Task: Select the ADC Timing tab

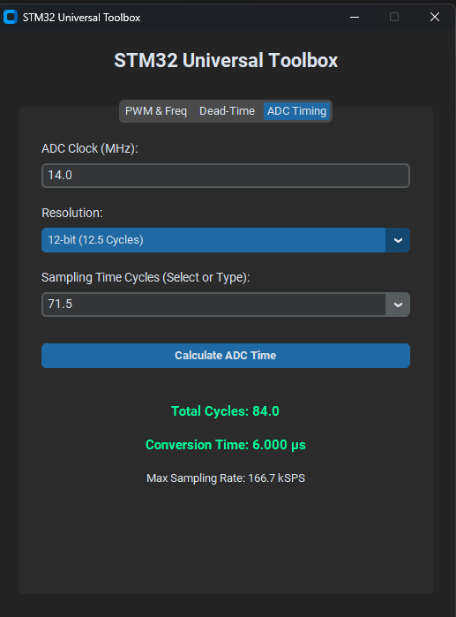Action: click(296, 111)
